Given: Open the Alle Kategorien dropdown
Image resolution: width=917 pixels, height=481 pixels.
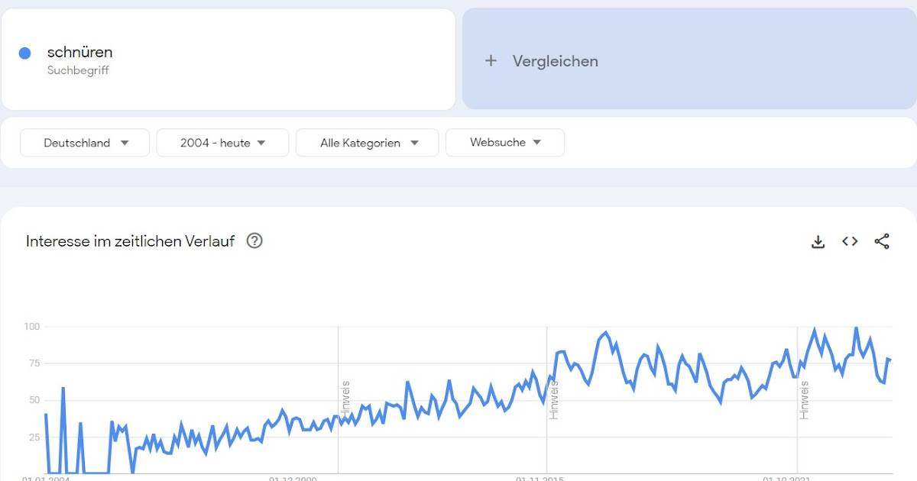Looking at the screenshot, I should (x=368, y=143).
